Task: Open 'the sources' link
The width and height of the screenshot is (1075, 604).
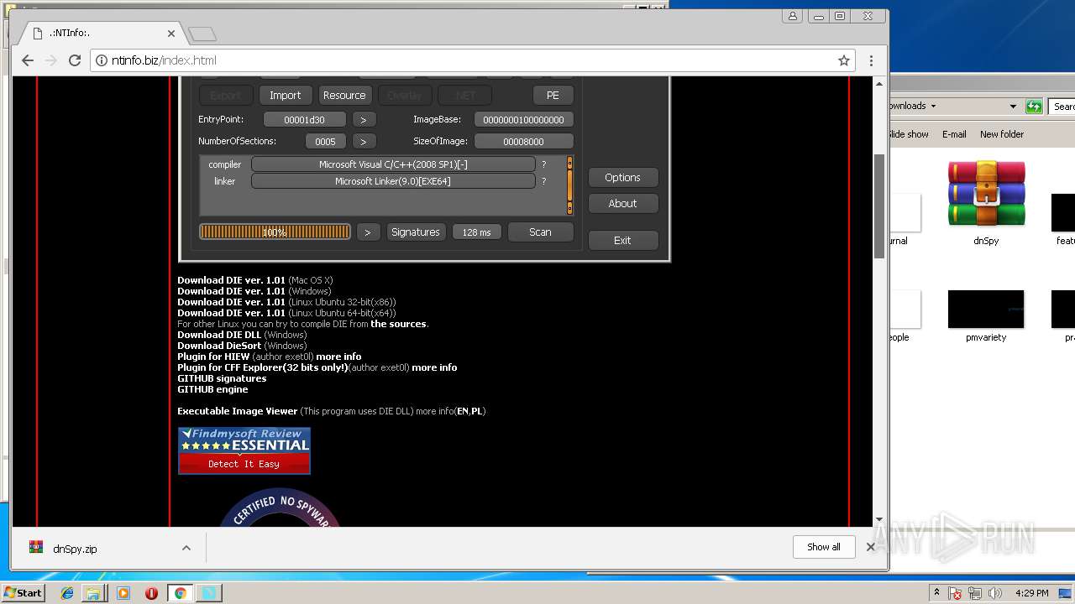Action: click(398, 324)
